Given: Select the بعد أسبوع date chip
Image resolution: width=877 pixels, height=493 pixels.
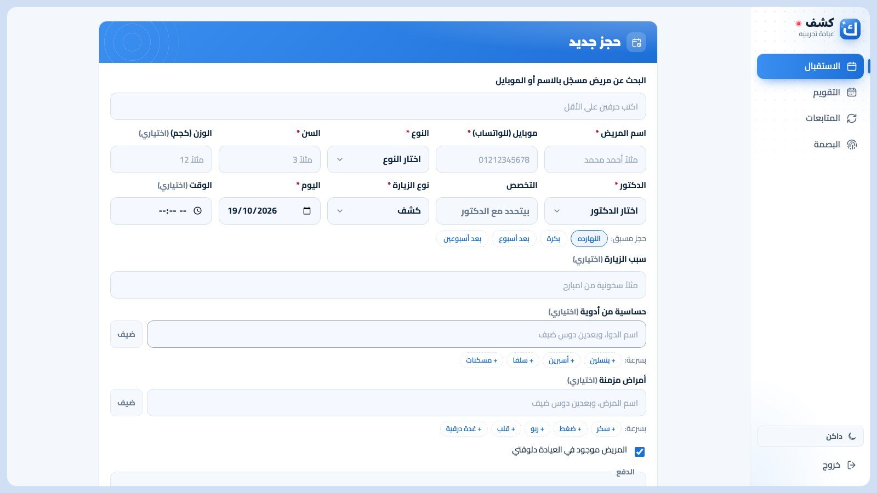Looking at the screenshot, I should click(x=514, y=239).
